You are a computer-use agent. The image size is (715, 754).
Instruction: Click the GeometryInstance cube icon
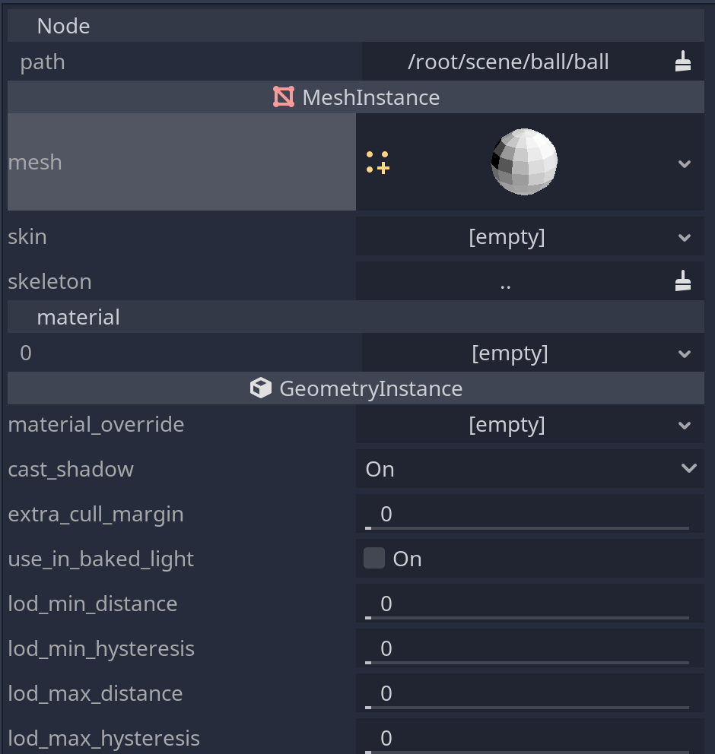(x=260, y=388)
